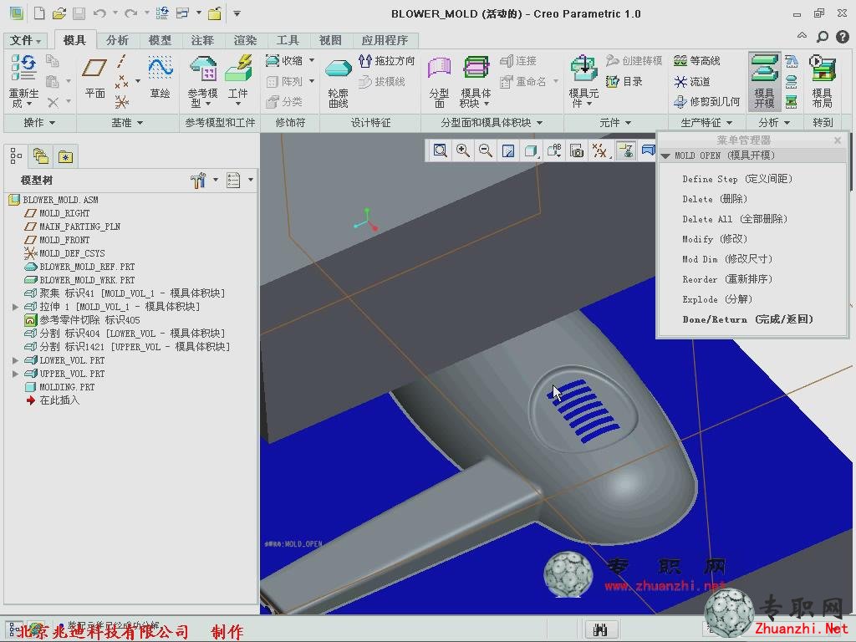Click the Zoom In magnifier icon
856x642 pixels.
coord(463,150)
